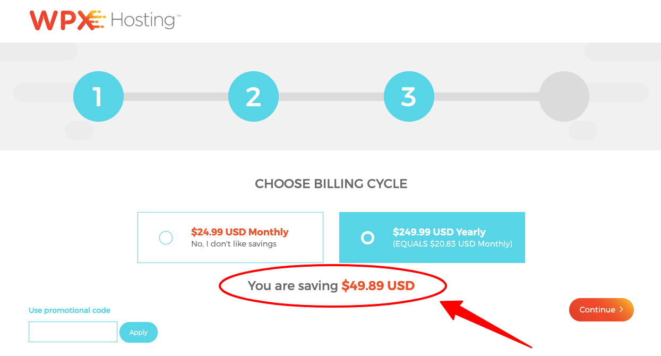Viewport: 661px width, 356px height.
Task: Choose the $249.99 USD Yearly option
Action: coord(432,237)
